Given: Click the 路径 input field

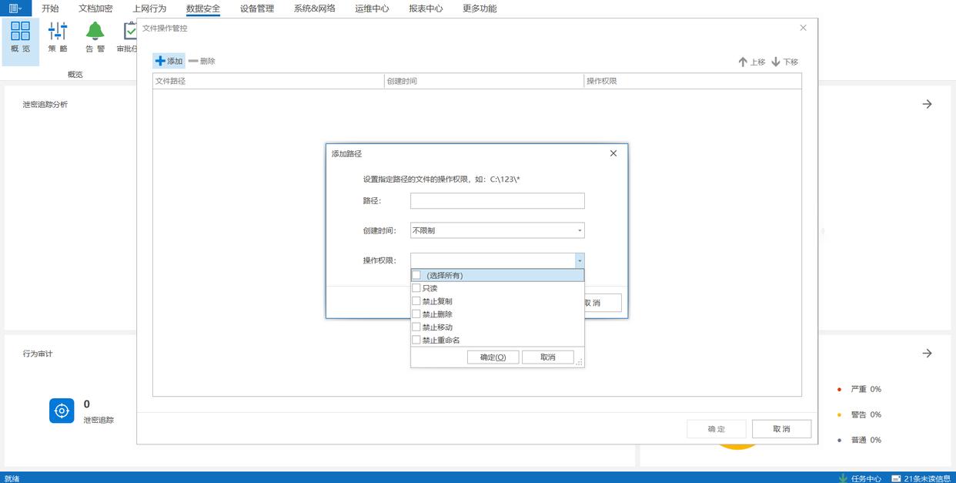Looking at the screenshot, I should coord(497,201).
